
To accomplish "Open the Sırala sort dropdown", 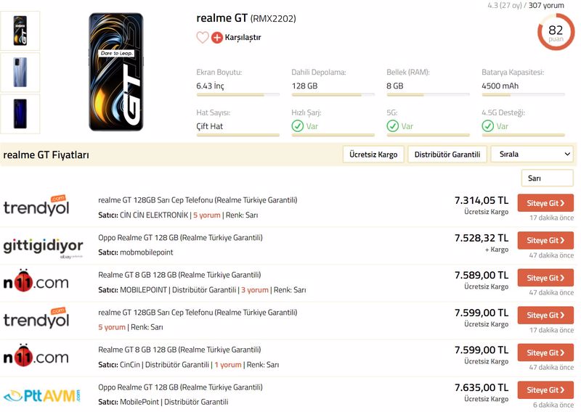I will pos(532,154).
